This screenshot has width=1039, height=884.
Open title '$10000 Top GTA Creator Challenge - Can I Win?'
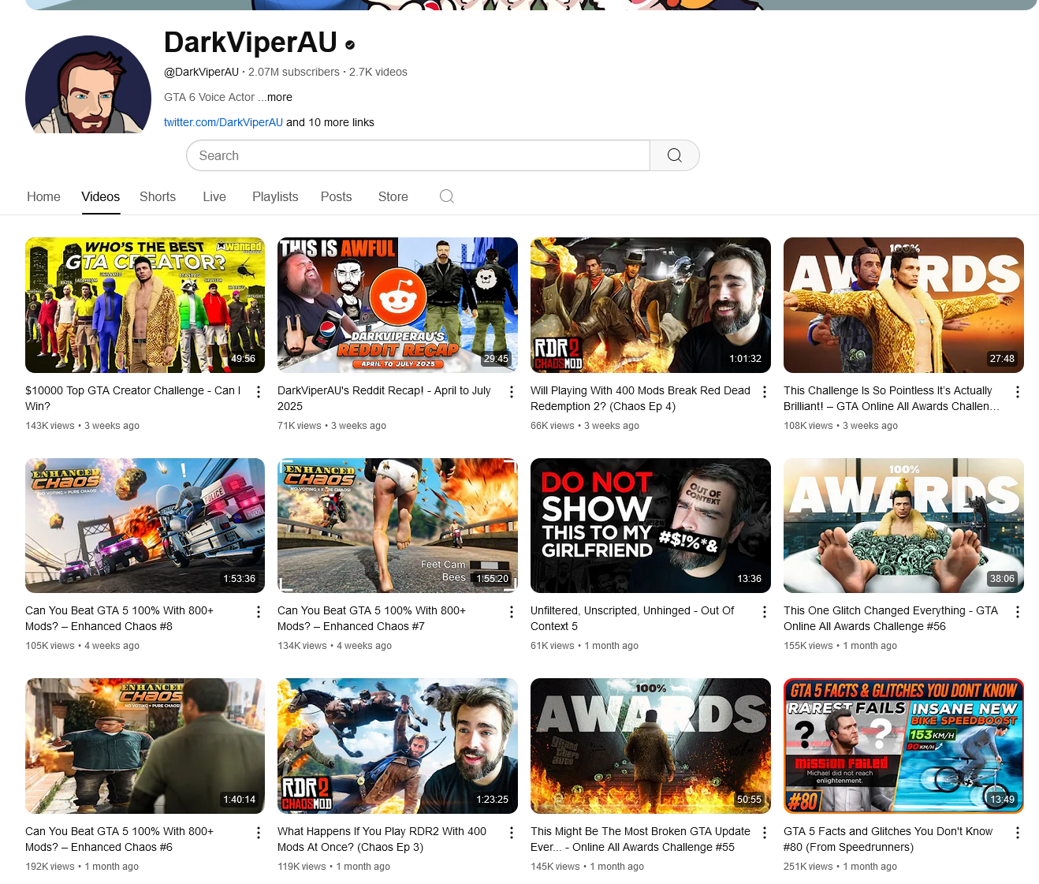(x=133, y=398)
